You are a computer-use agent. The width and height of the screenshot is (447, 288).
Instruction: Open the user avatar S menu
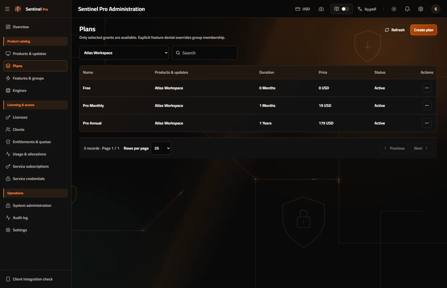click(436, 9)
